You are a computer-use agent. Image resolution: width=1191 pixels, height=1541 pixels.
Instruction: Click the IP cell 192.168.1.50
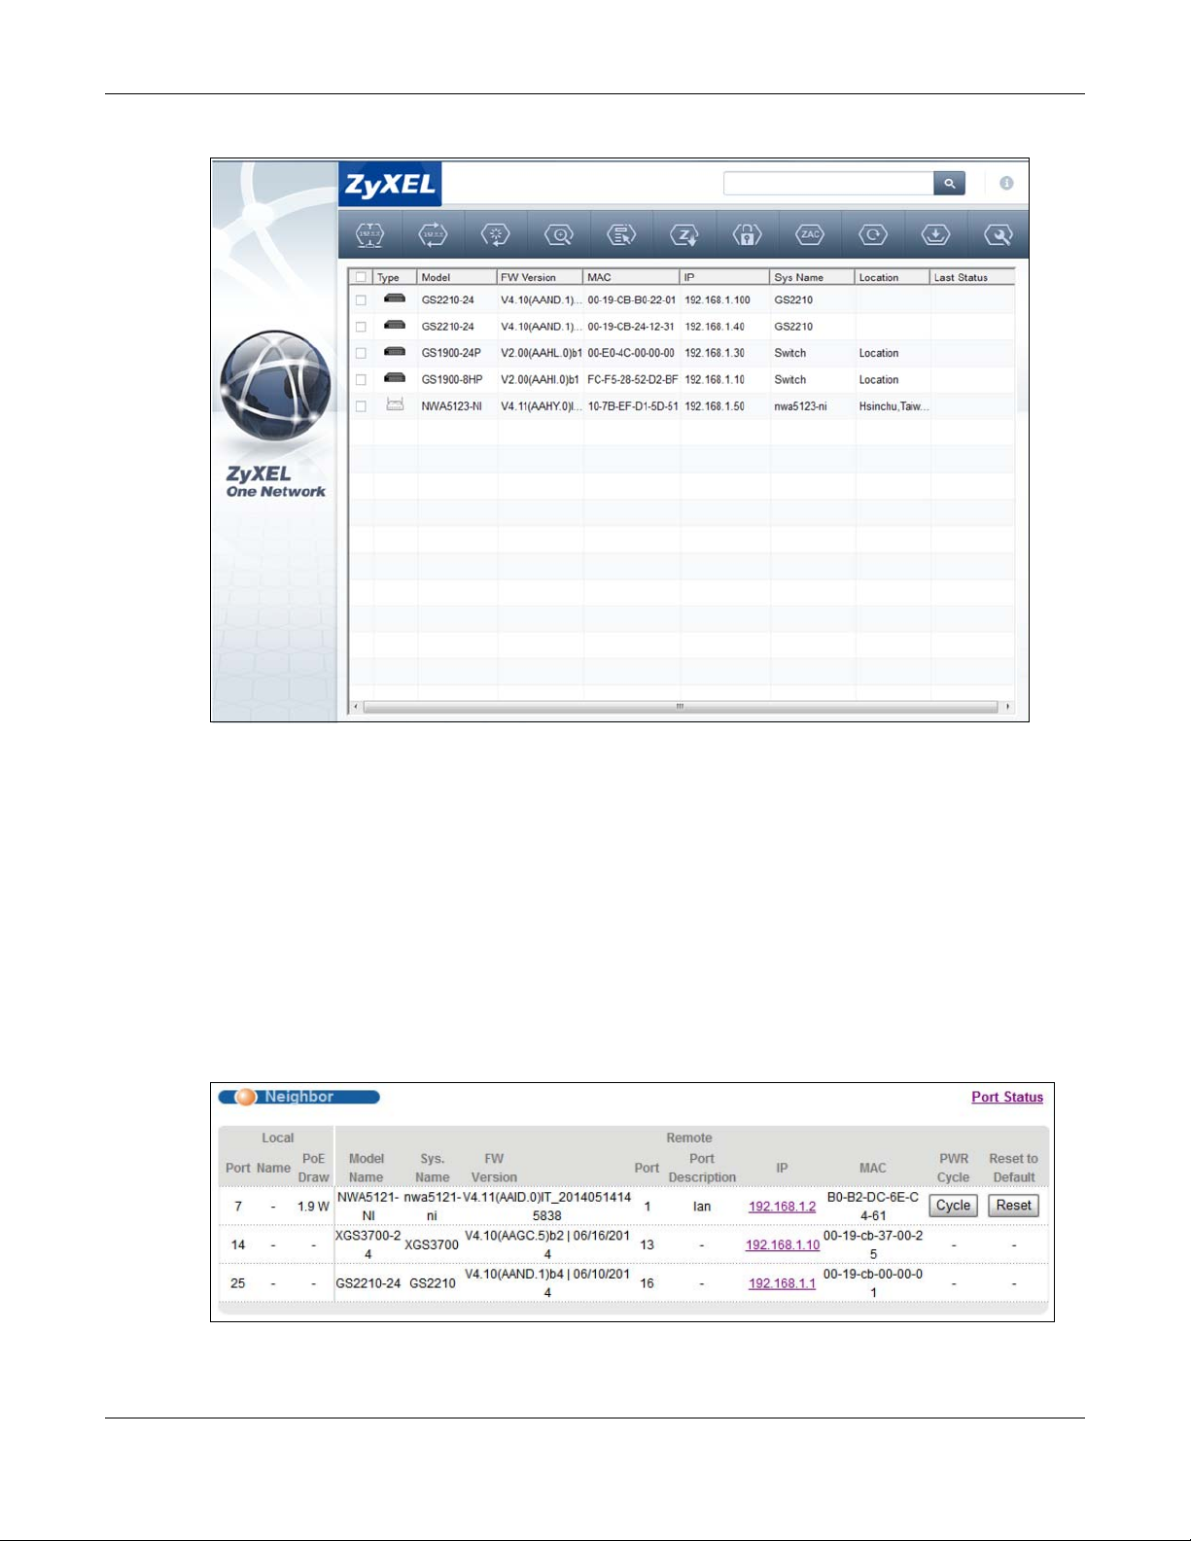715,406
